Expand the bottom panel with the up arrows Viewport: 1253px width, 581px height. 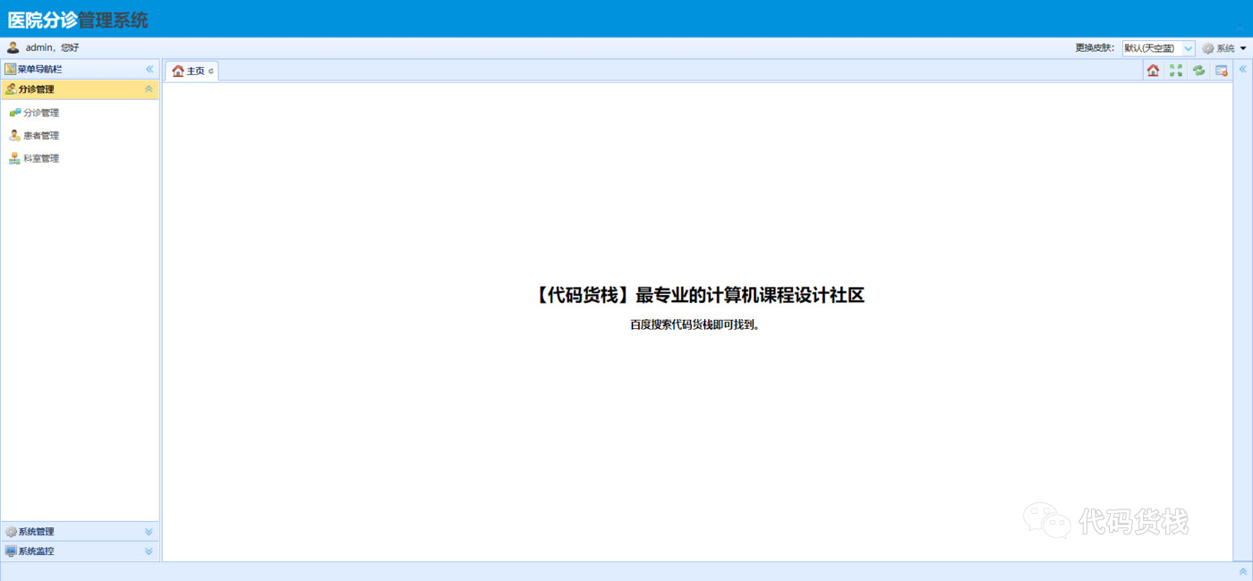pyautogui.click(x=1242, y=571)
